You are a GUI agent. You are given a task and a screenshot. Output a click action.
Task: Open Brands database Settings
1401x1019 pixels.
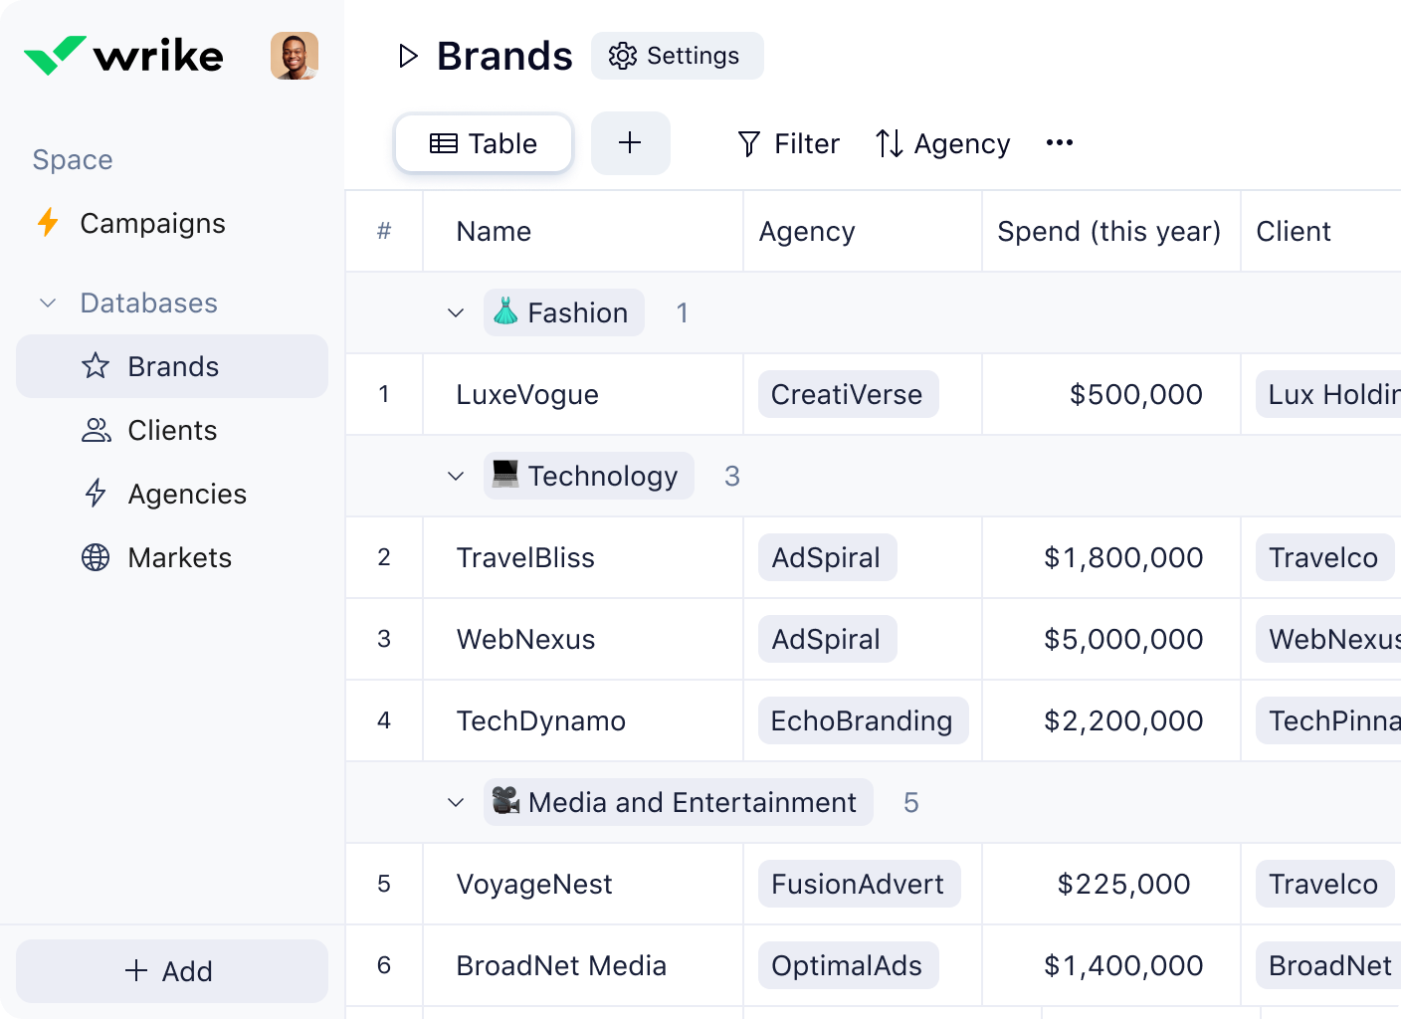coord(677,56)
